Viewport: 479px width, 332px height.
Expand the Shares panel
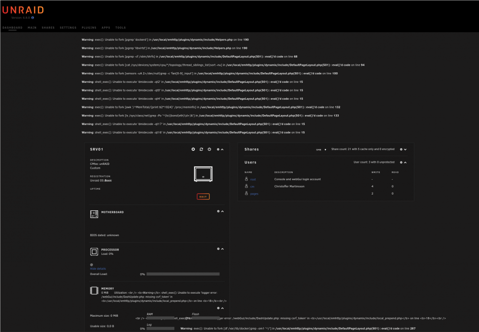(405, 149)
